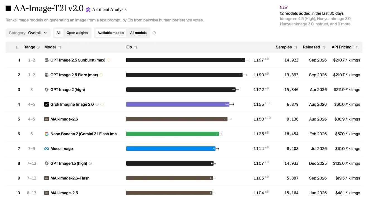This screenshot has height=199, width=368.
Task: Click the Artificial Analysis name beside the title
Action: click(x=109, y=9)
